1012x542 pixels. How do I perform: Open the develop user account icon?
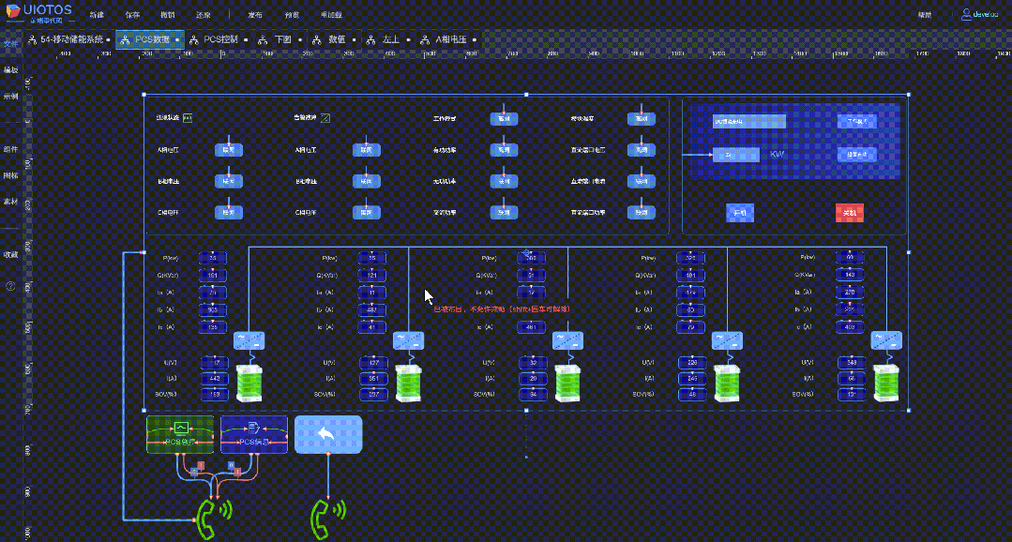pos(967,13)
